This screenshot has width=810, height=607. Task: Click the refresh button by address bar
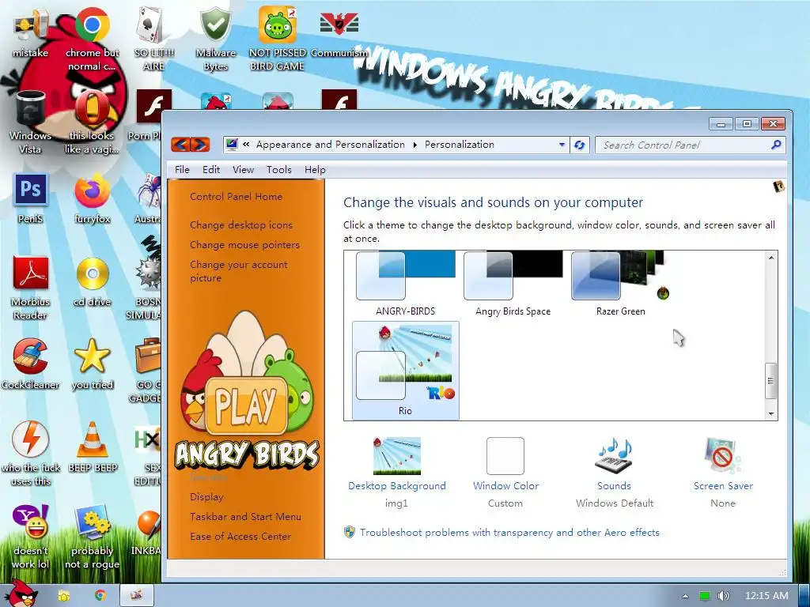[579, 145]
